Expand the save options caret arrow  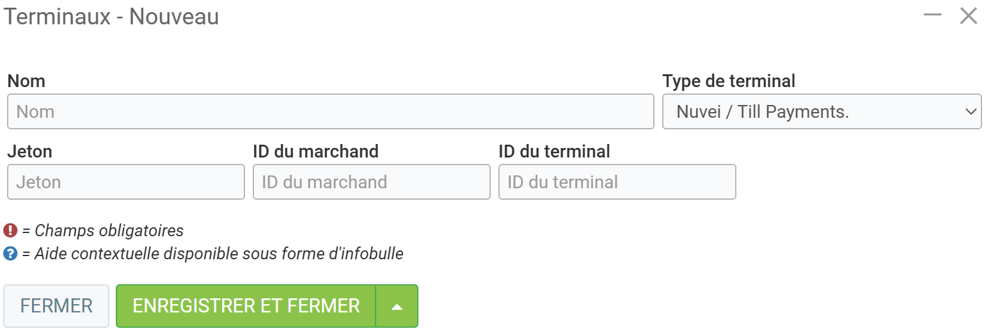(x=397, y=306)
